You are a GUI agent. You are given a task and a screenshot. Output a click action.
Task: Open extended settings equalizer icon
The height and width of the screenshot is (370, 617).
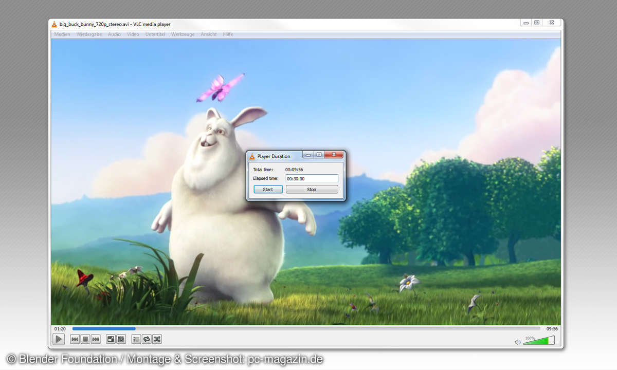pos(121,339)
